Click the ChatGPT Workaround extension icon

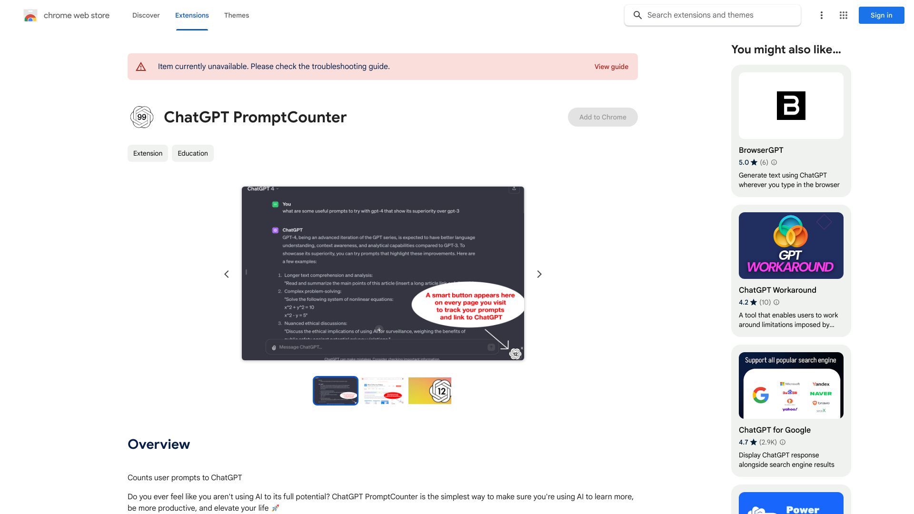click(x=791, y=246)
